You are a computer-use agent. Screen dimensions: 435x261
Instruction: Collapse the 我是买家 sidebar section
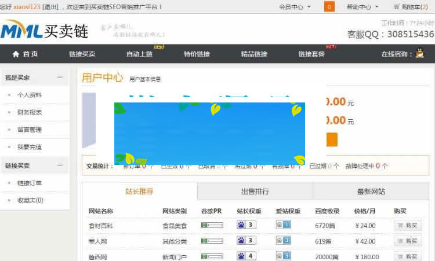coord(60,78)
